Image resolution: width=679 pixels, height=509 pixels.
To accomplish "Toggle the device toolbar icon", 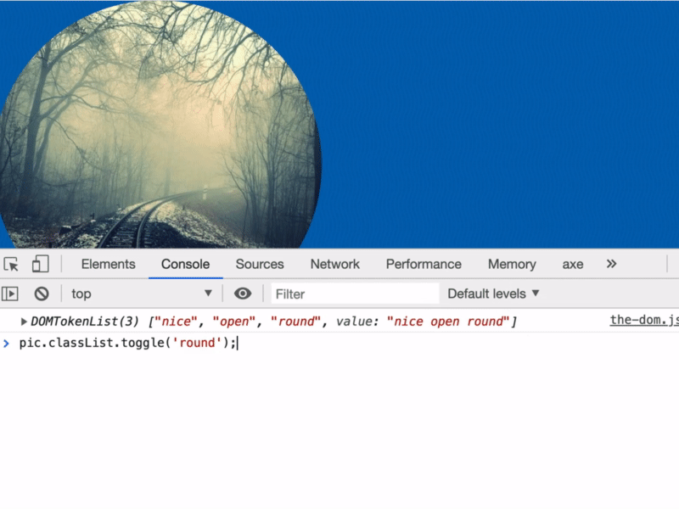I will (x=40, y=264).
